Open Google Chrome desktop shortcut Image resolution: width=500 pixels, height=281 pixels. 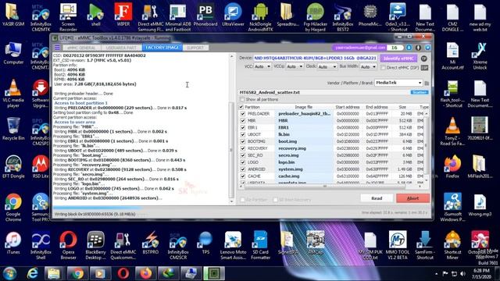(13, 208)
